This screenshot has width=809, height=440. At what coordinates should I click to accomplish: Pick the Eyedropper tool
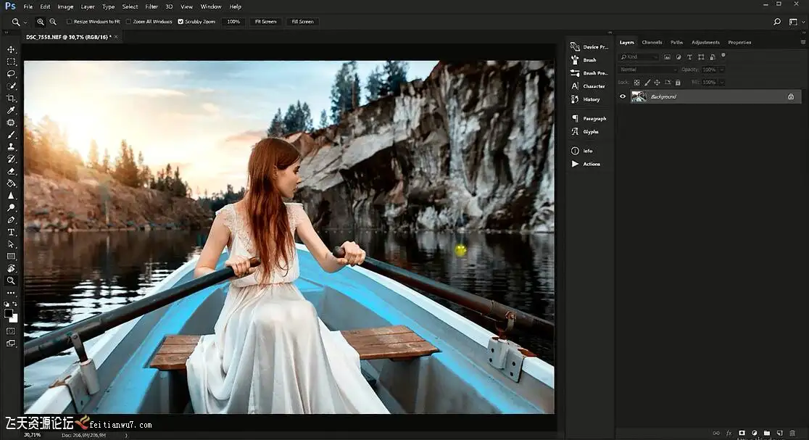coord(11,110)
